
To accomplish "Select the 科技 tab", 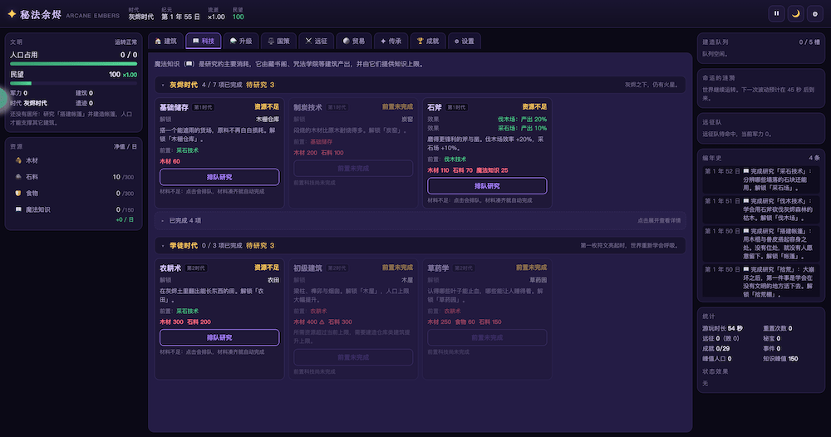I will point(204,41).
